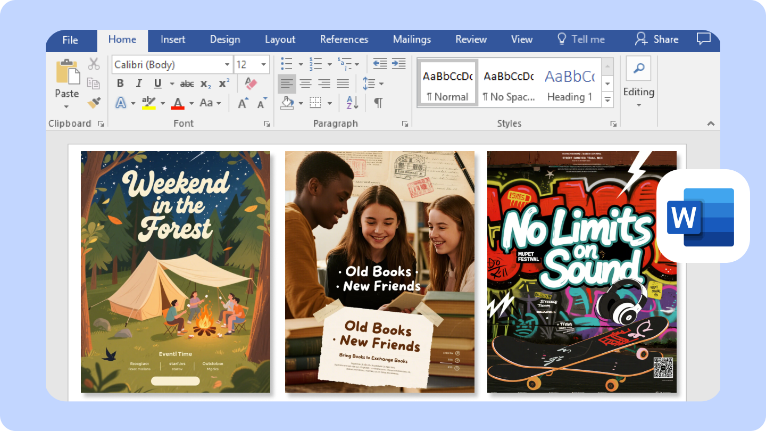Toggle italic formatting
Viewport: 766px width, 431px height.
pyautogui.click(x=139, y=83)
